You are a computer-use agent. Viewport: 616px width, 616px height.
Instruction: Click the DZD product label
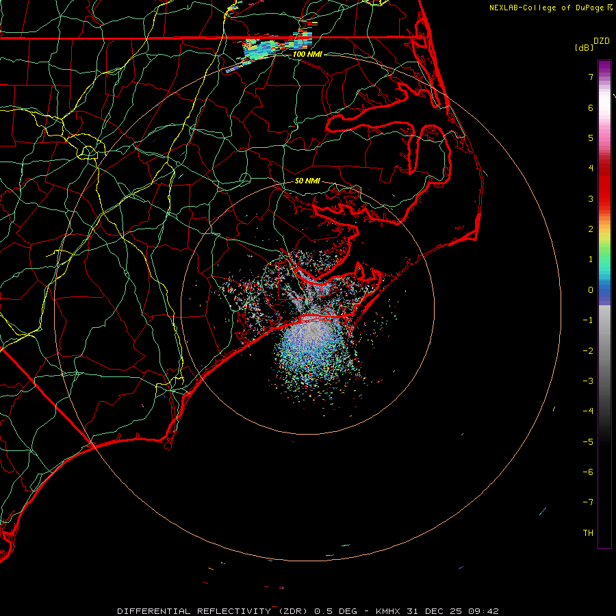tap(602, 41)
